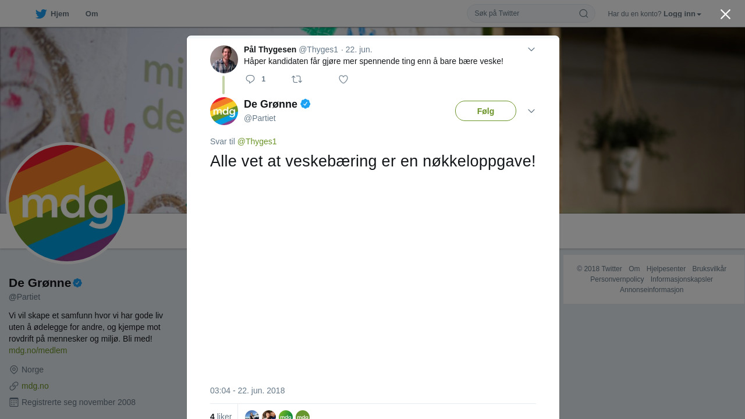Open the mdg.no/medlem link
The width and height of the screenshot is (745, 419).
coord(38,350)
